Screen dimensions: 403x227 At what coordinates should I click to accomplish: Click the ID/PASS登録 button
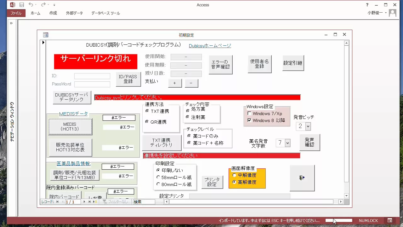click(128, 79)
